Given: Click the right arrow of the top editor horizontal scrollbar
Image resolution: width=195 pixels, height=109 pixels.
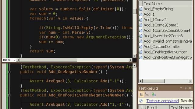Looking at the screenshot, I should [130, 60].
